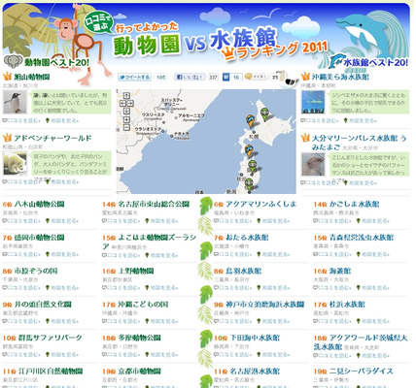Open the 18位 アクアワールド茨城県大洗水族館 link

[360, 342]
